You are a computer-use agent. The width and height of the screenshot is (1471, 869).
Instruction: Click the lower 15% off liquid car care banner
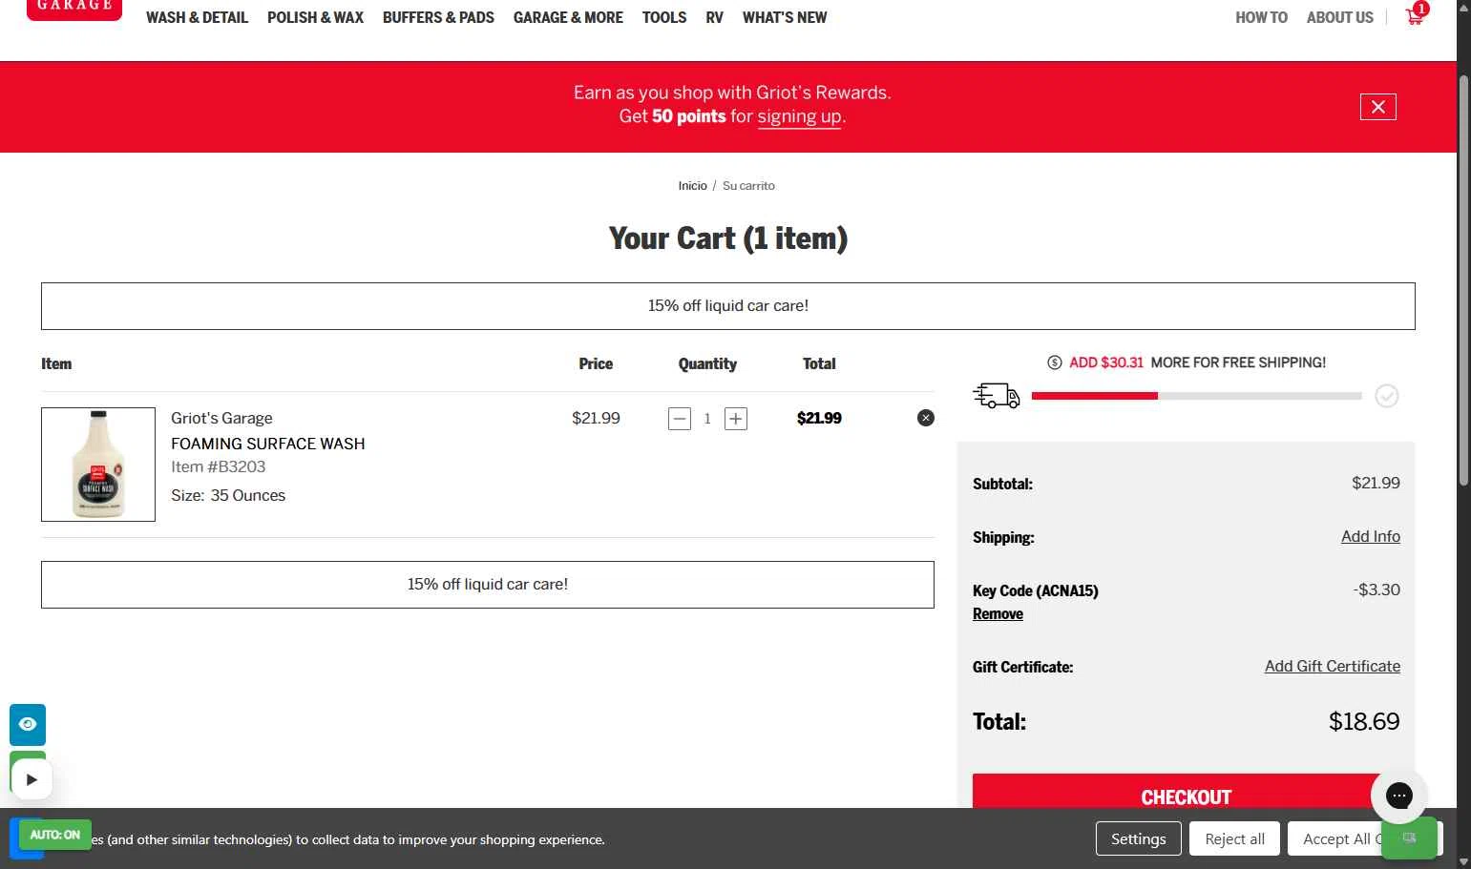pos(488,585)
